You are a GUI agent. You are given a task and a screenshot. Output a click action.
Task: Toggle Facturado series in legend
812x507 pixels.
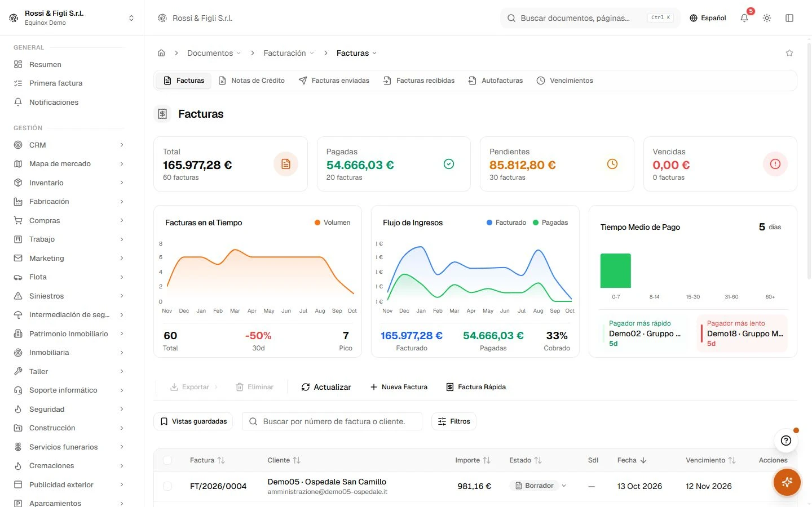506,223
